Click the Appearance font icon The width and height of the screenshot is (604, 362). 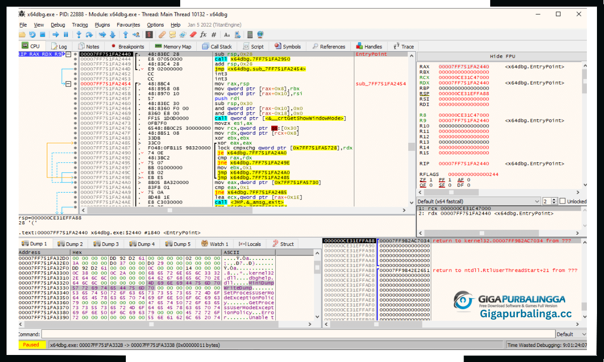click(x=227, y=35)
